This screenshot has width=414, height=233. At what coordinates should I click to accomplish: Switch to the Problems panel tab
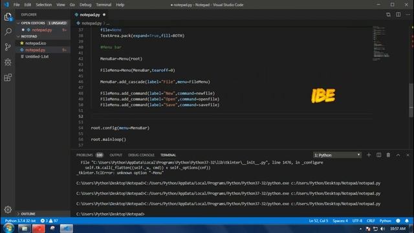(89, 155)
